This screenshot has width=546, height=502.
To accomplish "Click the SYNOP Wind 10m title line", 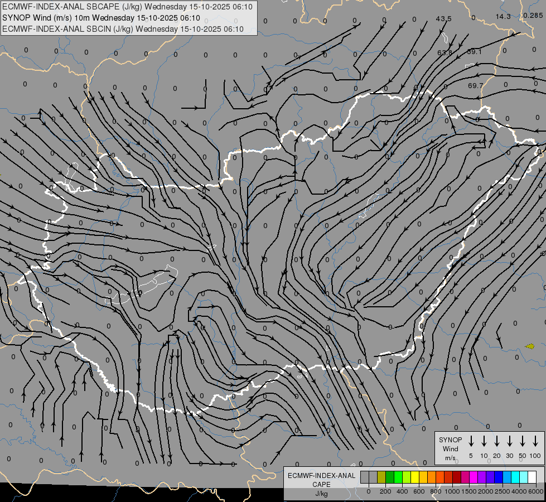I will pyautogui.click(x=101, y=18).
